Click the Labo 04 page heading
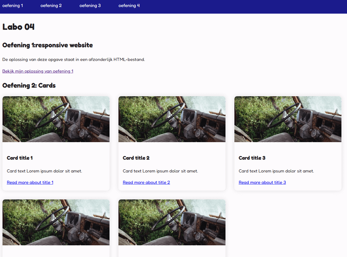 (x=18, y=27)
